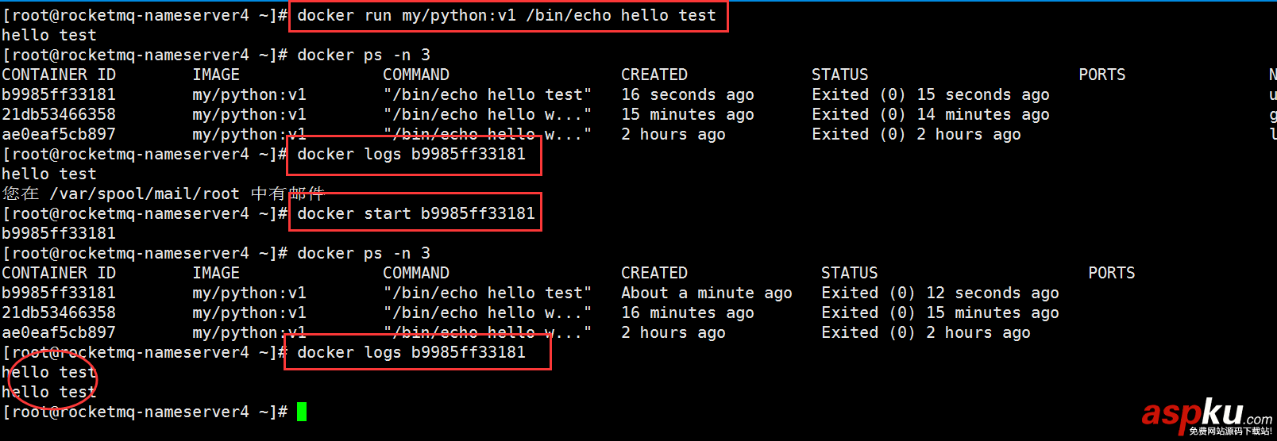
Task: Click the red-circled "hello test" output lines
Action: [49, 382]
